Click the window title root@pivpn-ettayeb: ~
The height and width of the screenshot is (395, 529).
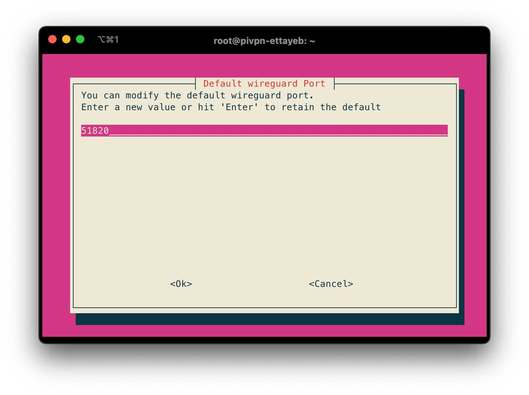[x=264, y=41]
